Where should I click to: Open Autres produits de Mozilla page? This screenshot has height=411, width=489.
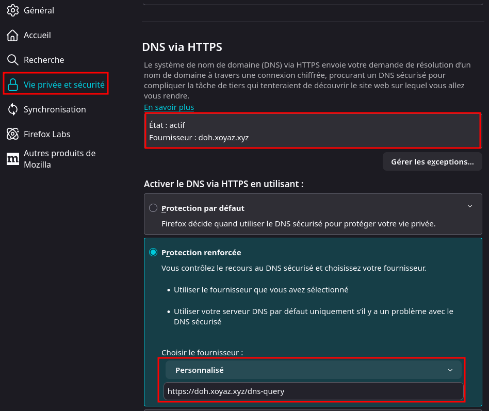pos(59,159)
